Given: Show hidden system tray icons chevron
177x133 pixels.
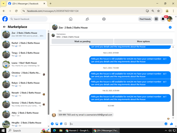Looking at the screenshot, I should coord(166,131).
